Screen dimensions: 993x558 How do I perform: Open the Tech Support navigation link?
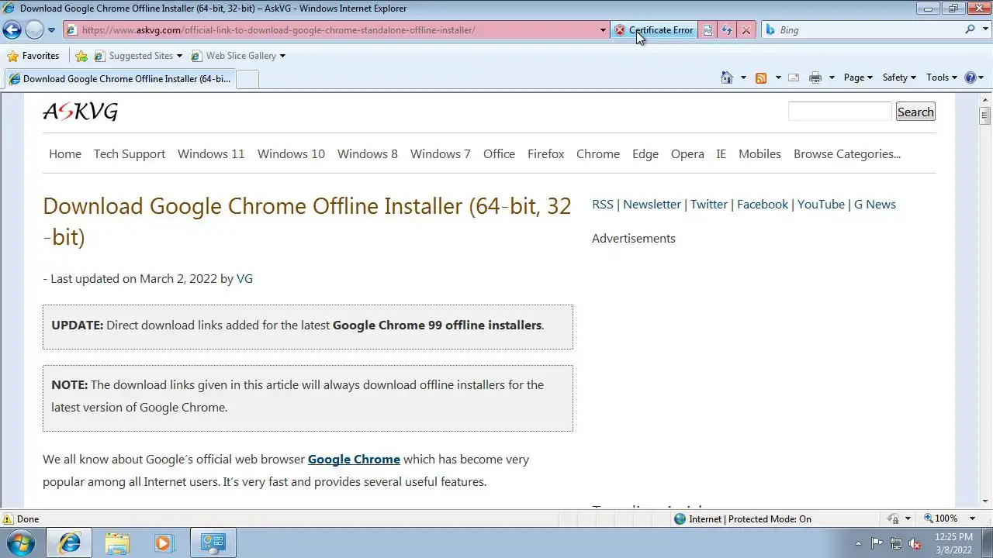[x=130, y=153]
